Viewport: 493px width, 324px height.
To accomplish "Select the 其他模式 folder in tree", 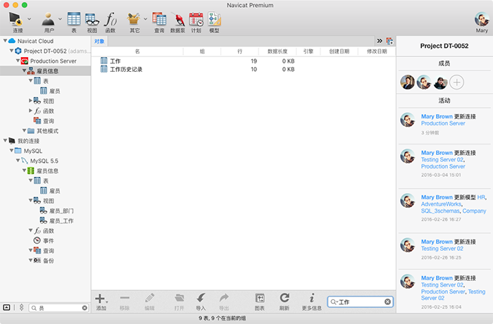I will [x=43, y=131].
